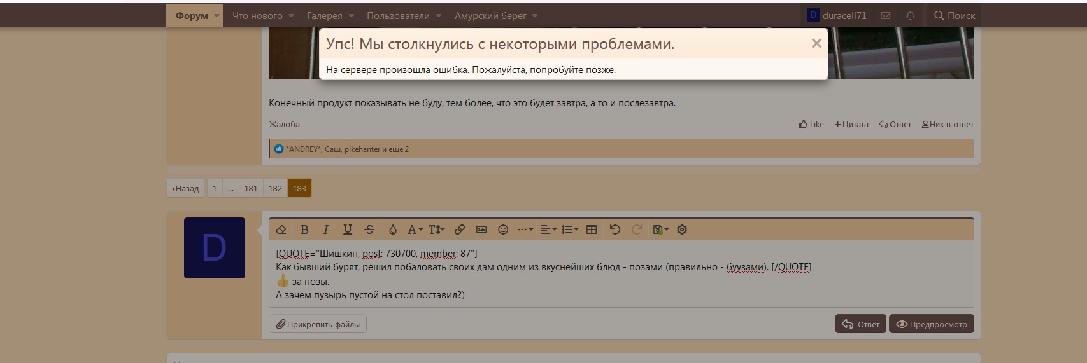The width and height of the screenshot is (1087, 363).
Task: Open the private messages envelope icon
Action: [x=885, y=16]
